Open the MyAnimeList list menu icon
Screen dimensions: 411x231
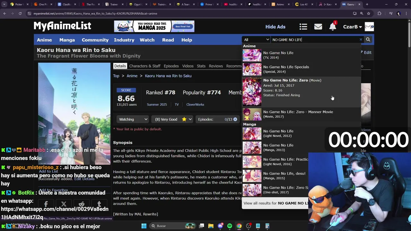[303, 27]
